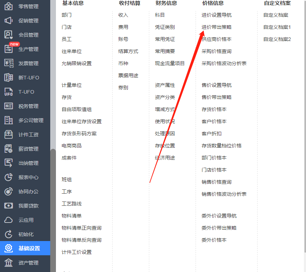Click the 会员管理 member icon
The image size is (306, 272).
coord(9,35)
